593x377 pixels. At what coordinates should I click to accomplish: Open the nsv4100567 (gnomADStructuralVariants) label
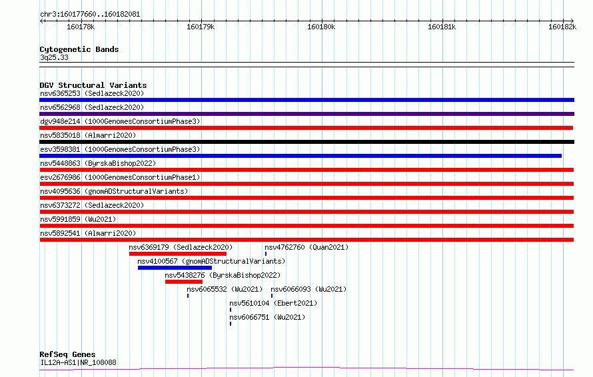point(211,261)
